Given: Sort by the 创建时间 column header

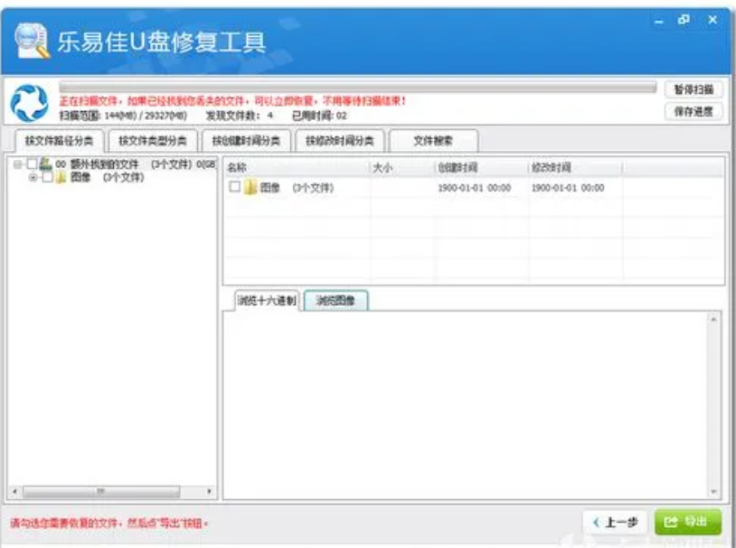Looking at the screenshot, I should (x=482, y=167).
